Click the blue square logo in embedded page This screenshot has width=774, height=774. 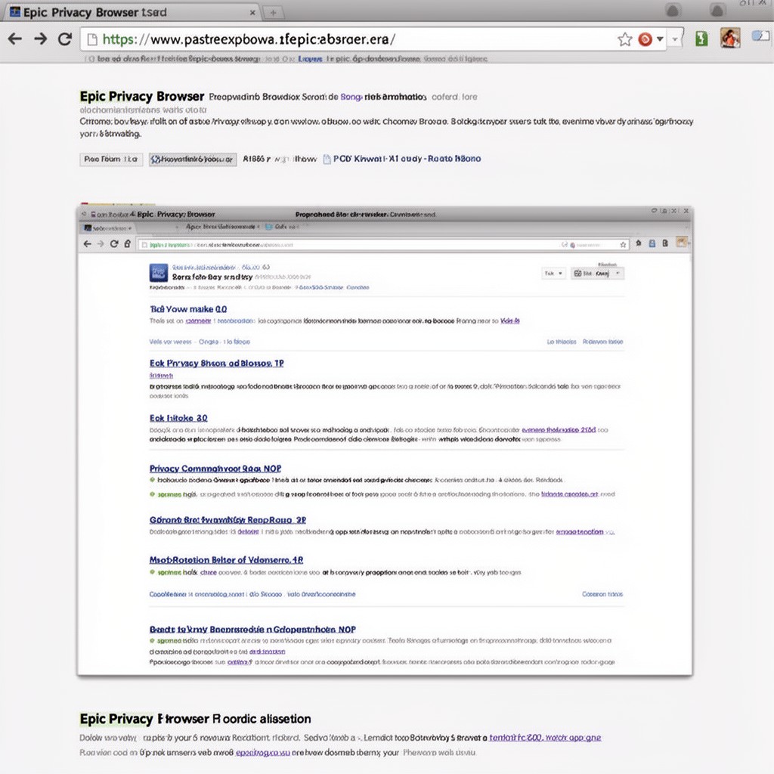(159, 272)
